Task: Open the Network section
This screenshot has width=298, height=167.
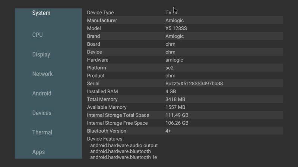Action: click(42, 74)
